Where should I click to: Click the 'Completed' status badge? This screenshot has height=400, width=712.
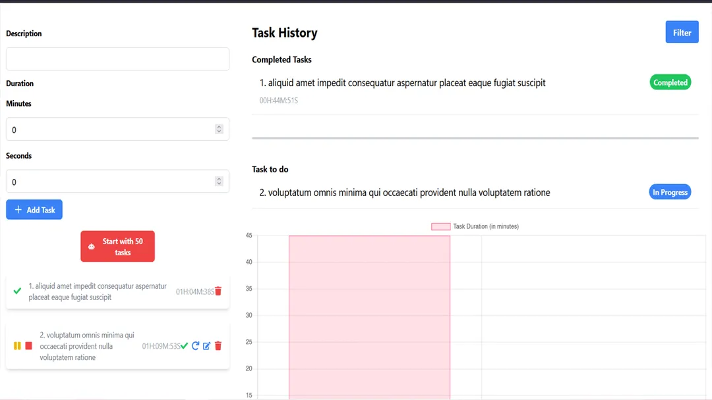(x=670, y=82)
